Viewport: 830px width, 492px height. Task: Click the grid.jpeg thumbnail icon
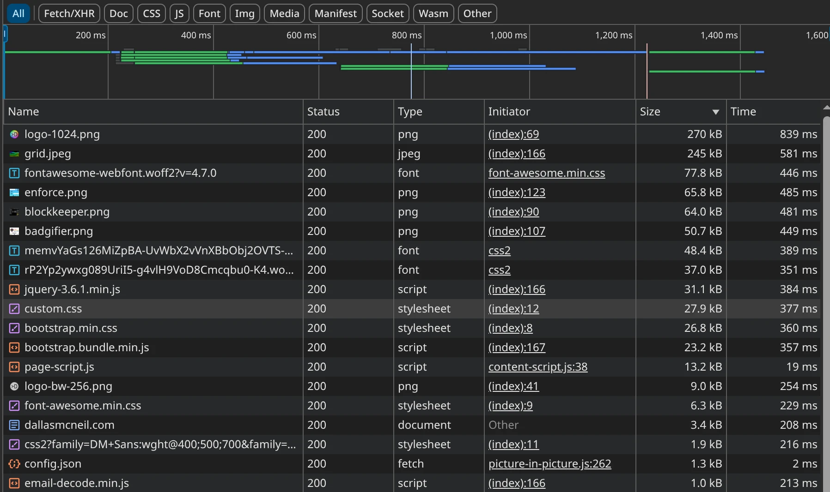click(14, 154)
